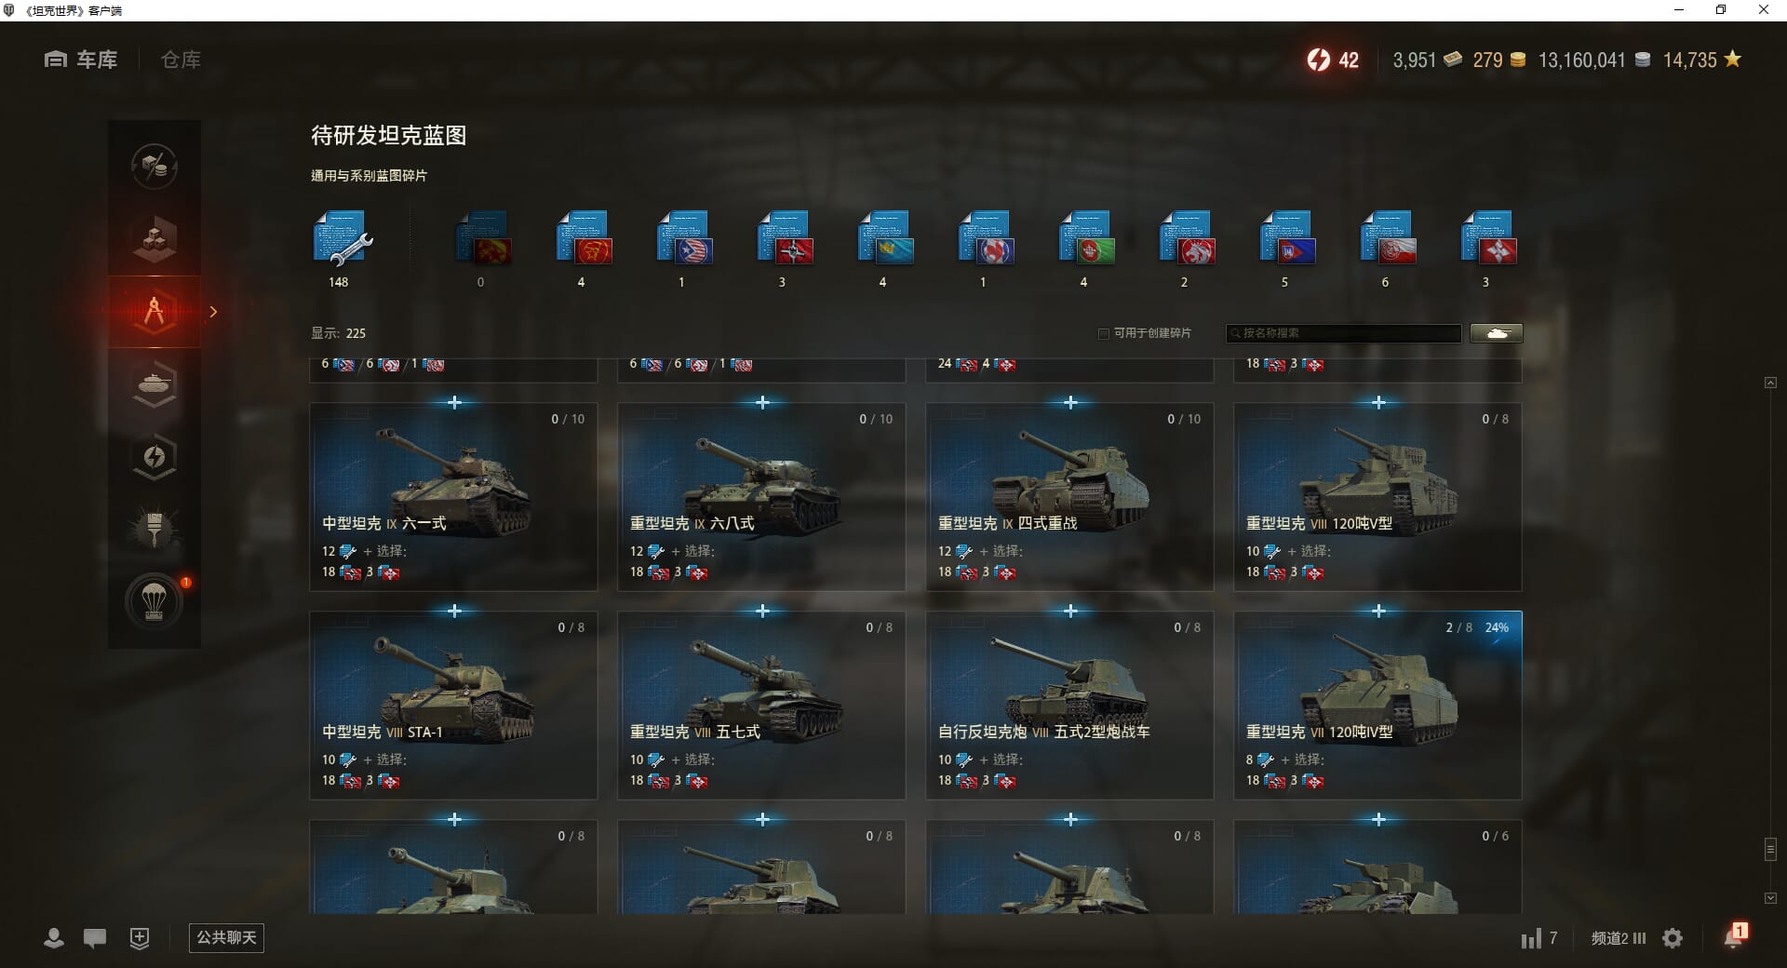
Task: Click the 按名称搜索 search field
Action: pyautogui.click(x=1344, y=333)
